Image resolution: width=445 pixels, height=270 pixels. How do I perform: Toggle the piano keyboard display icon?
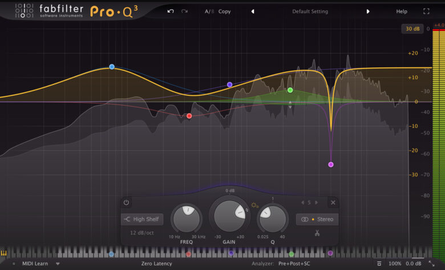tap(3, 253)
